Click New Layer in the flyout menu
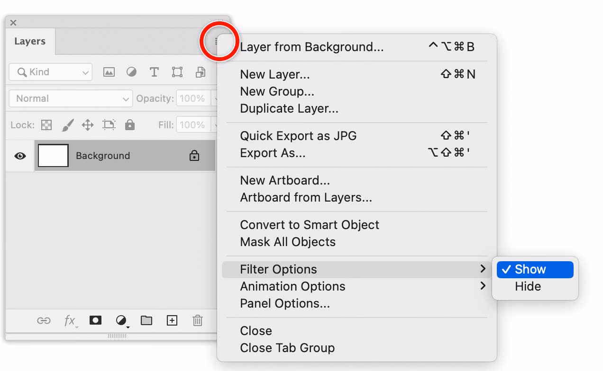Screen dimensions: 603x371 pos(274,74)
